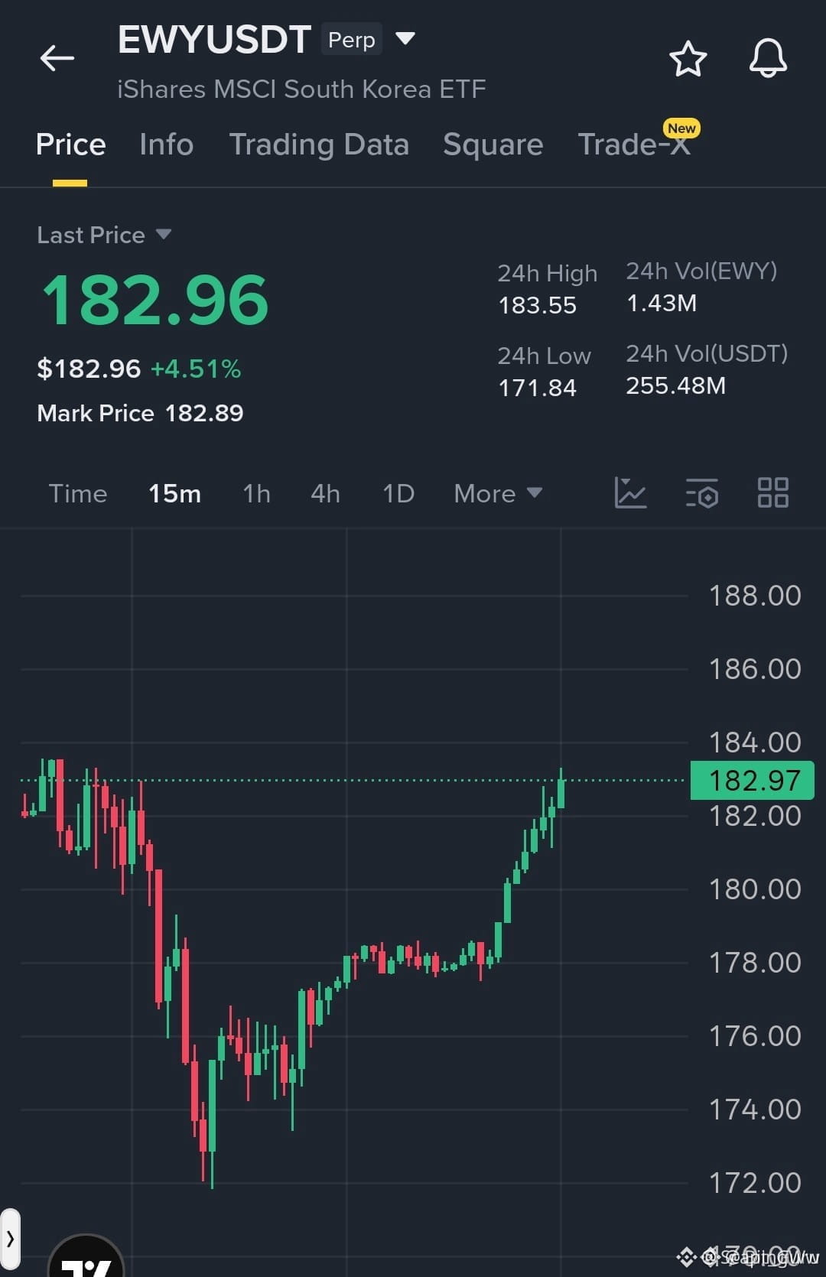Viewport: 826px width, 1277px height.
Task: Tap the 24h High value 183.55
Action: 537,305
